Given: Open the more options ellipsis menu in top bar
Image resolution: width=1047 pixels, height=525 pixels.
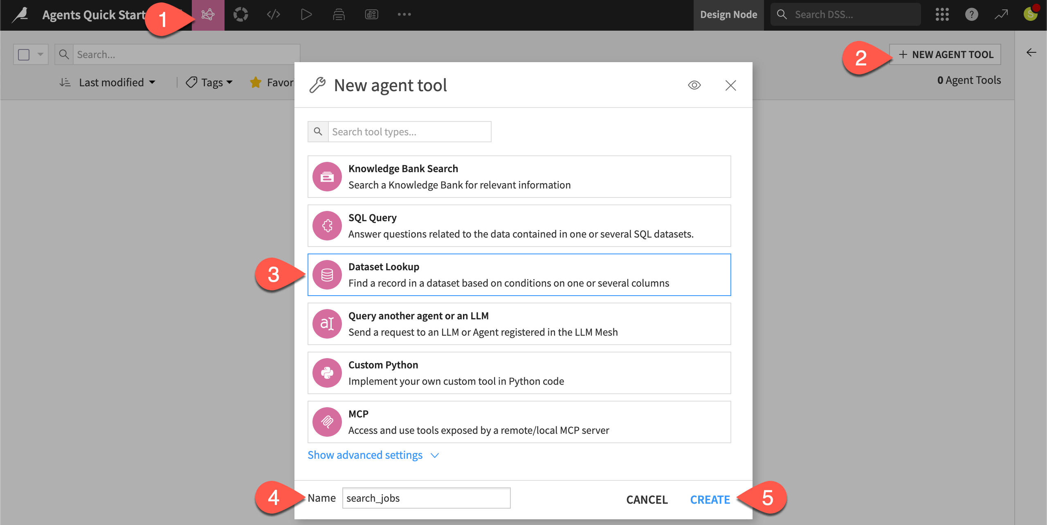Looking at the screenshot, I should click(x=404, y=14).
